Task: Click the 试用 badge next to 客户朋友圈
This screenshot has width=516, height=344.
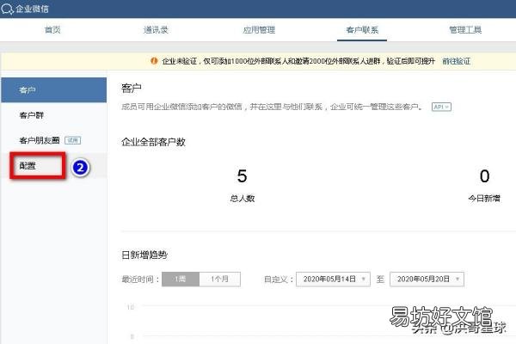Action: point(73,140)
